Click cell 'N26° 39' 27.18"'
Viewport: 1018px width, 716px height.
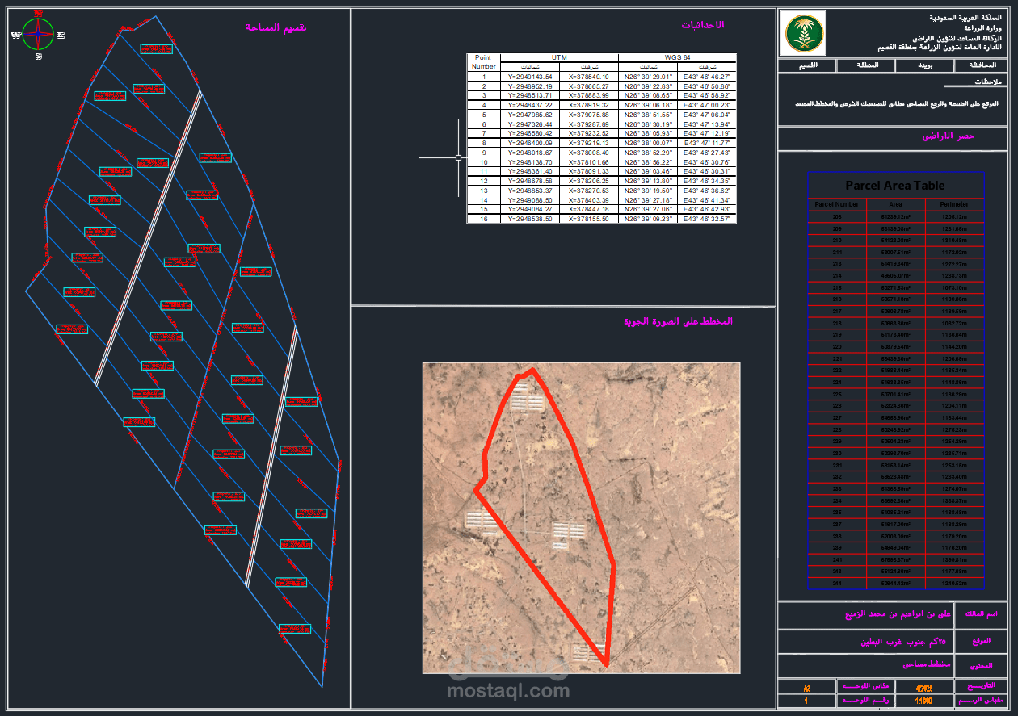click(648, 200)
